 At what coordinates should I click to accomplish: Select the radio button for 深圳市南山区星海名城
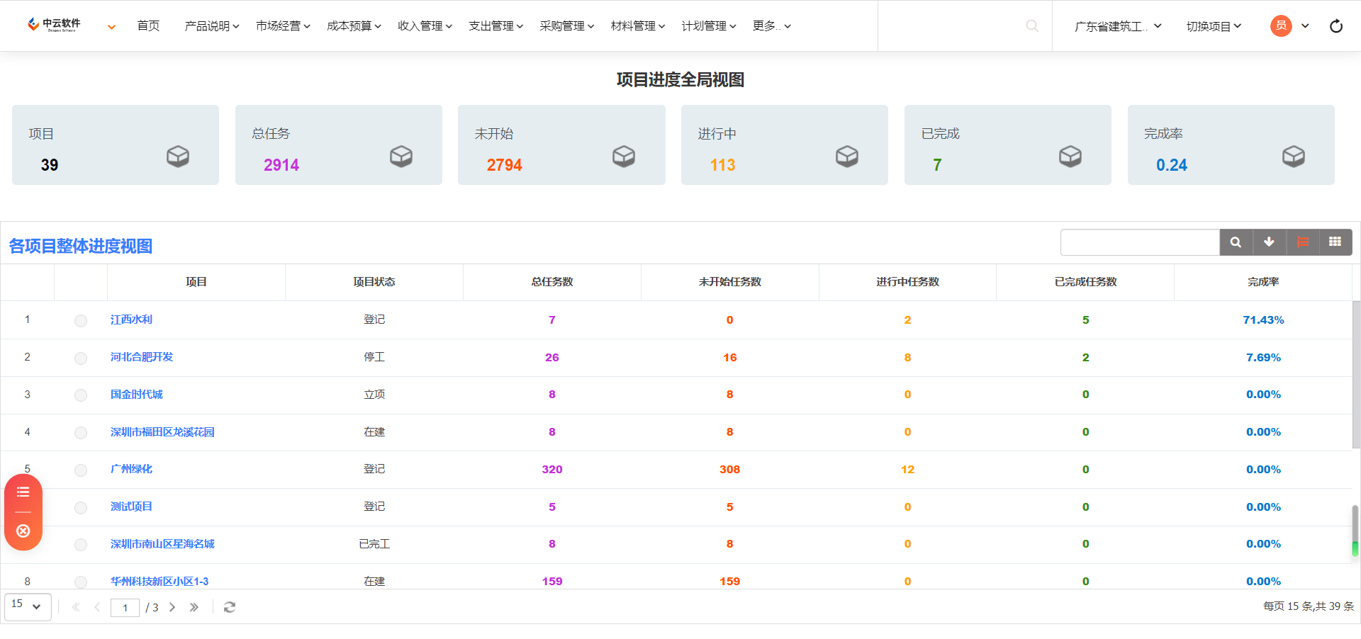[81, 545]
